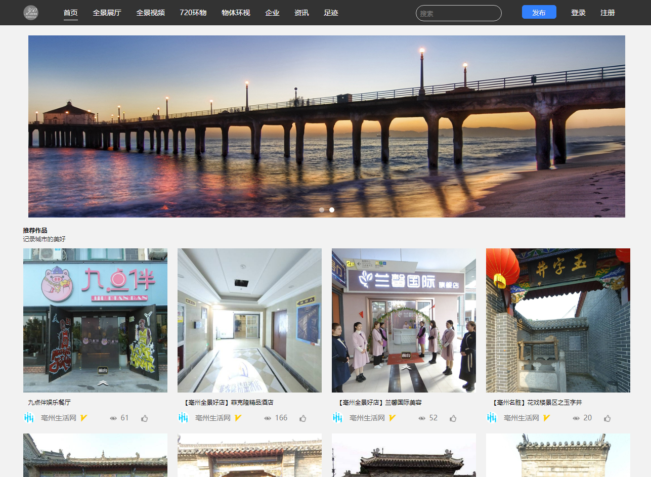Open the 足迹 menu item
The width and height of the screenshot is (651, 477).
pos(331,13)
